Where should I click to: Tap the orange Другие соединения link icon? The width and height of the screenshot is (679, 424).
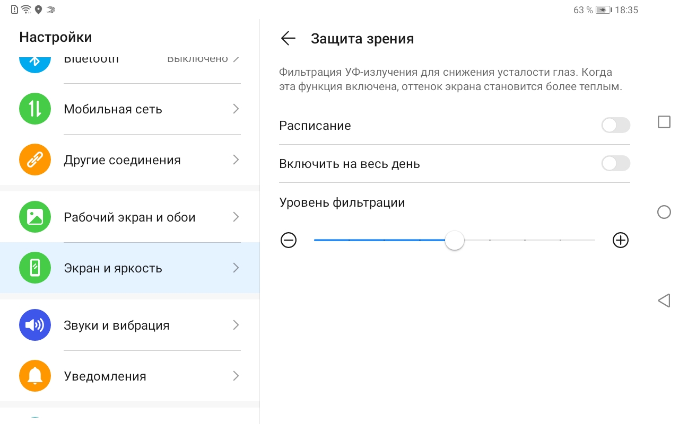click(35, 160)
